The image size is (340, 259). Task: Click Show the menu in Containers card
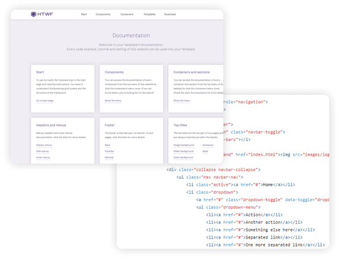tap(182, 101)
